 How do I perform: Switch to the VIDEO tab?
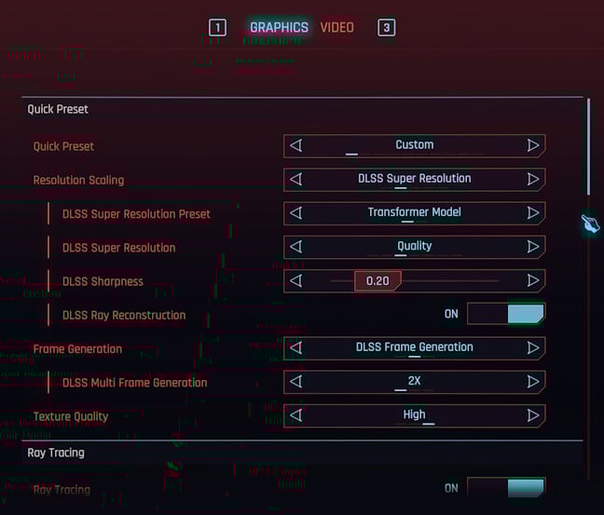coord(336,27)
